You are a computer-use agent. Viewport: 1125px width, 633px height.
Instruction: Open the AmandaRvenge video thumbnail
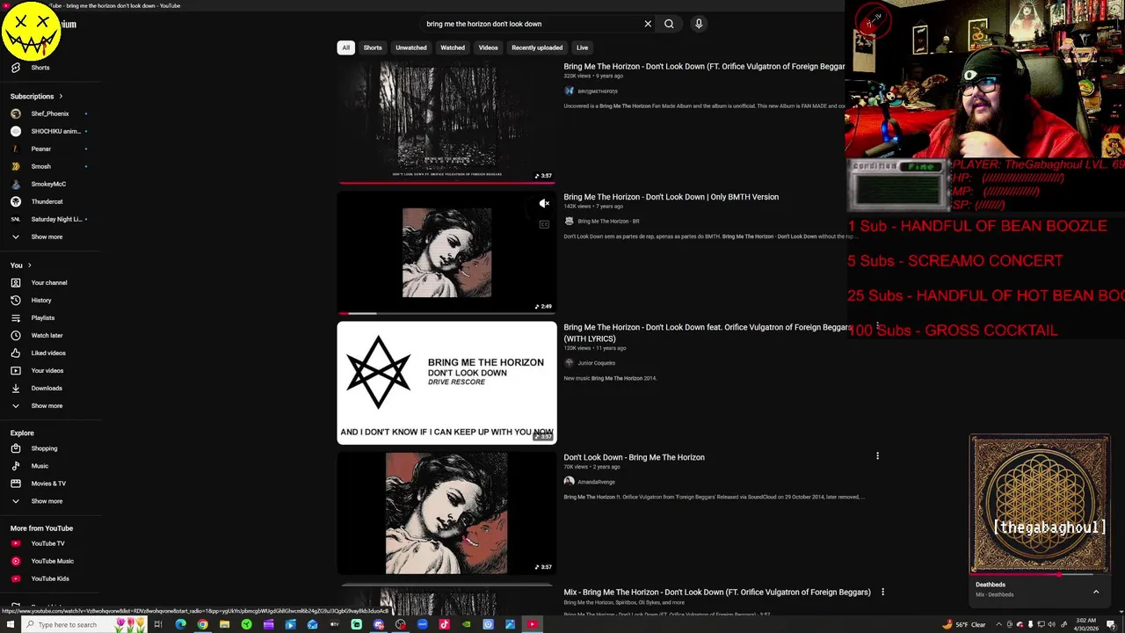point(446,513)
